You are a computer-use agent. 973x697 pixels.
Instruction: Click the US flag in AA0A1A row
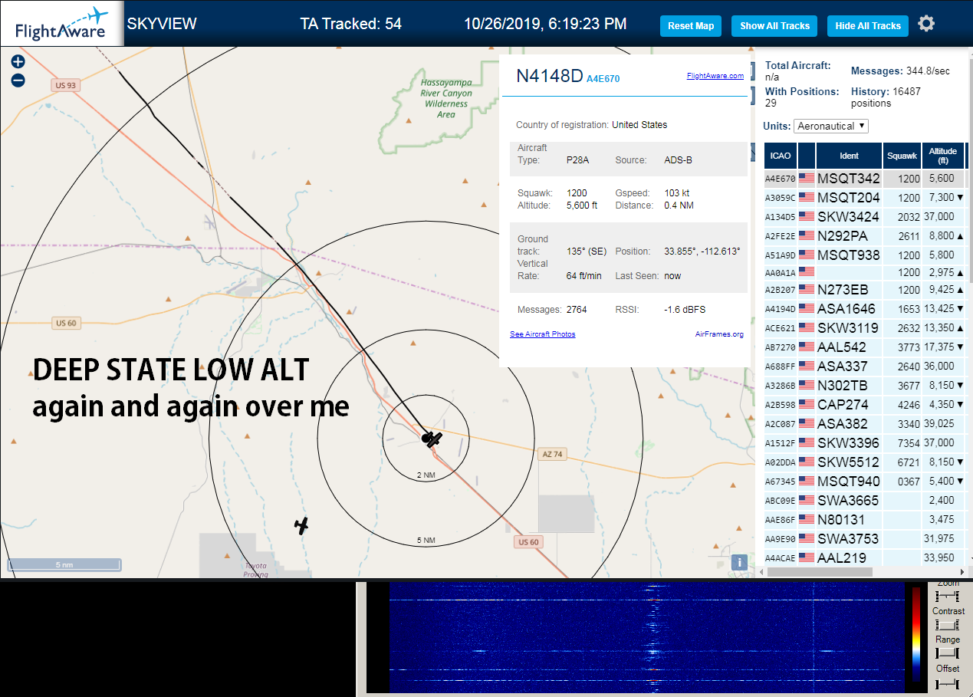coord(807,271)
